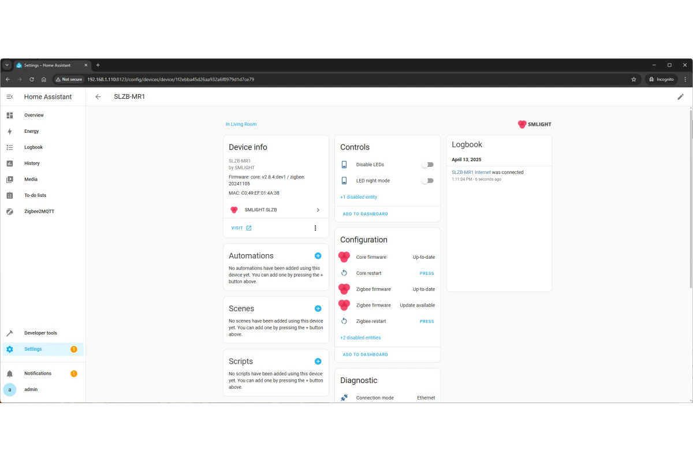Collapse the sidebar with the hamburger icon
The width and height of the screenshot is (693, 462).
pyautogui.click(x=10, y=97)
